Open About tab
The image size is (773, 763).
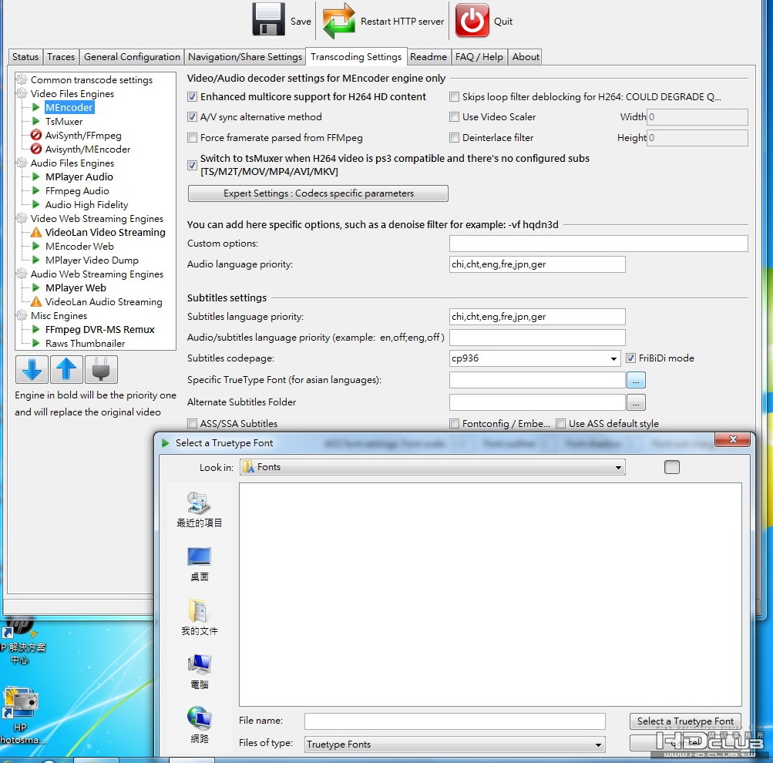[526, 57]
